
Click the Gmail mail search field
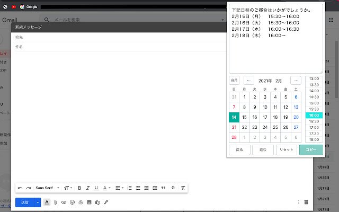[x=136, y=20]
